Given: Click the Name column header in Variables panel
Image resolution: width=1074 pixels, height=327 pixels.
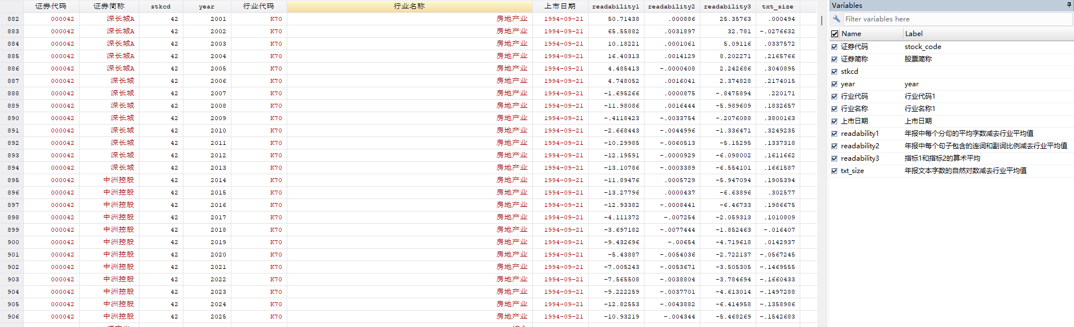Looking at the screenshot, I should 871,34.
